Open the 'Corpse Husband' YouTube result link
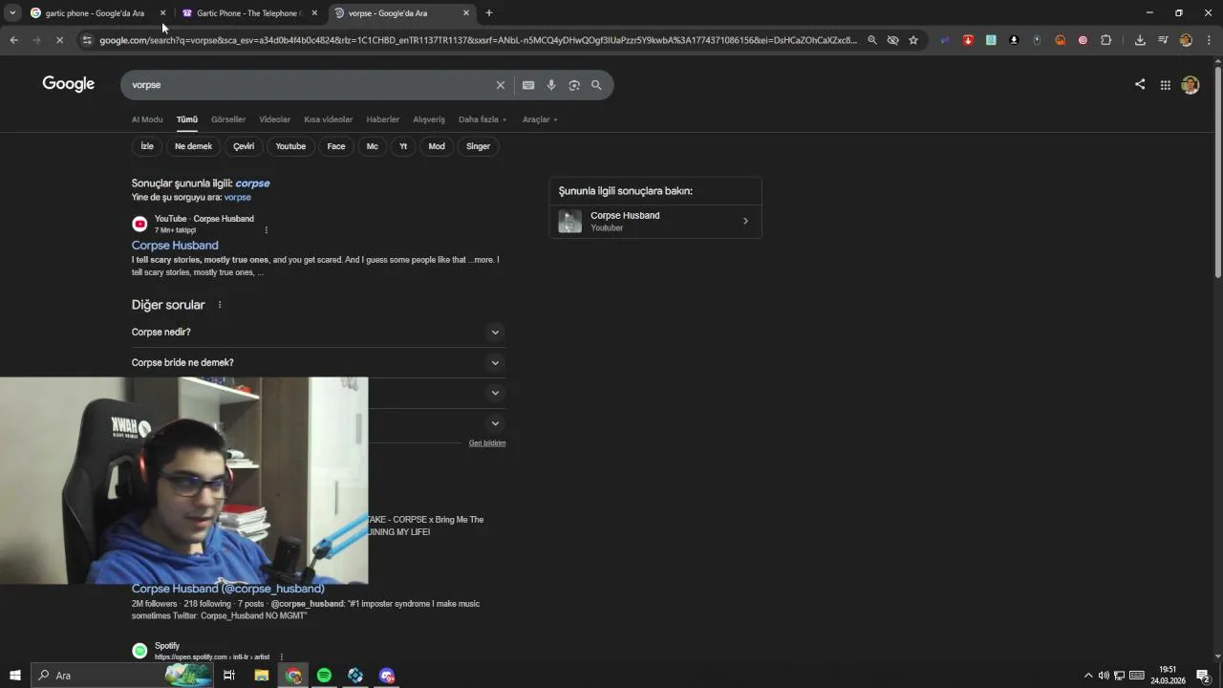 pos(175,246)
